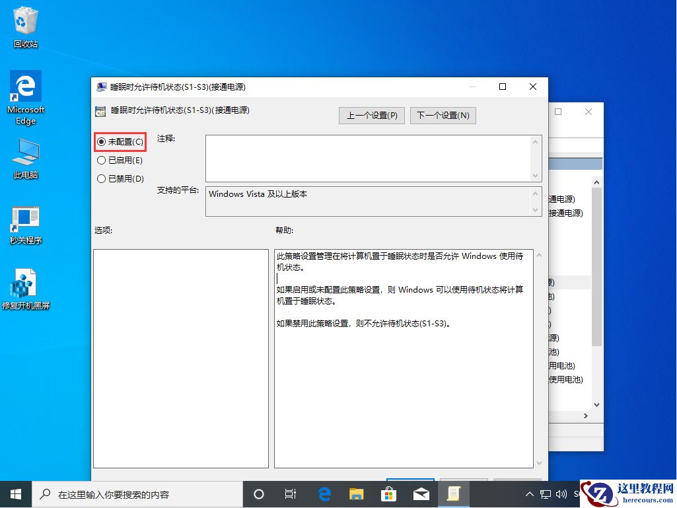Select the 已启用 radio button
This screenshot has height=508, width=677.
[x=102, y=160]
